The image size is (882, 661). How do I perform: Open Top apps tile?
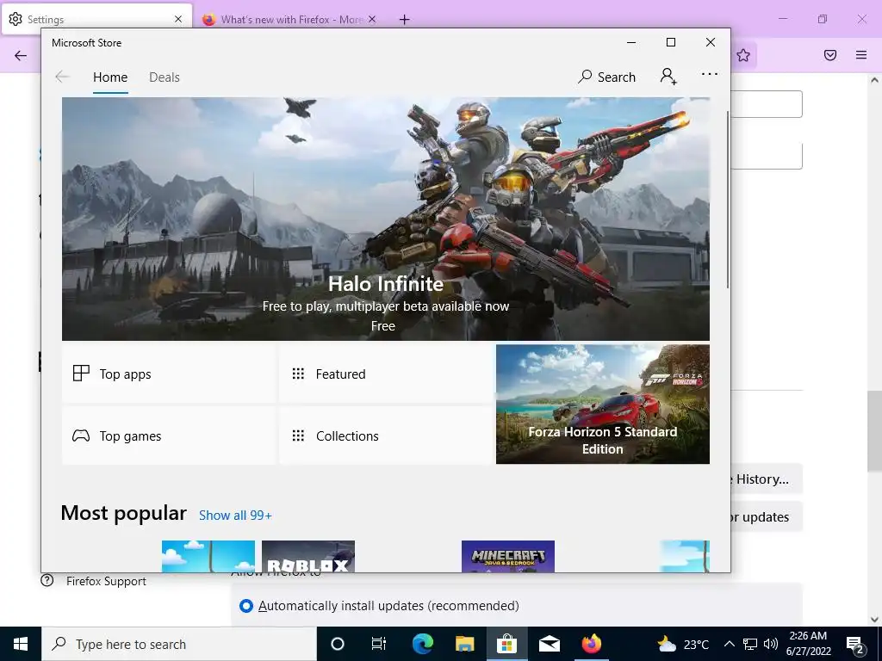[x=168, y=374]
